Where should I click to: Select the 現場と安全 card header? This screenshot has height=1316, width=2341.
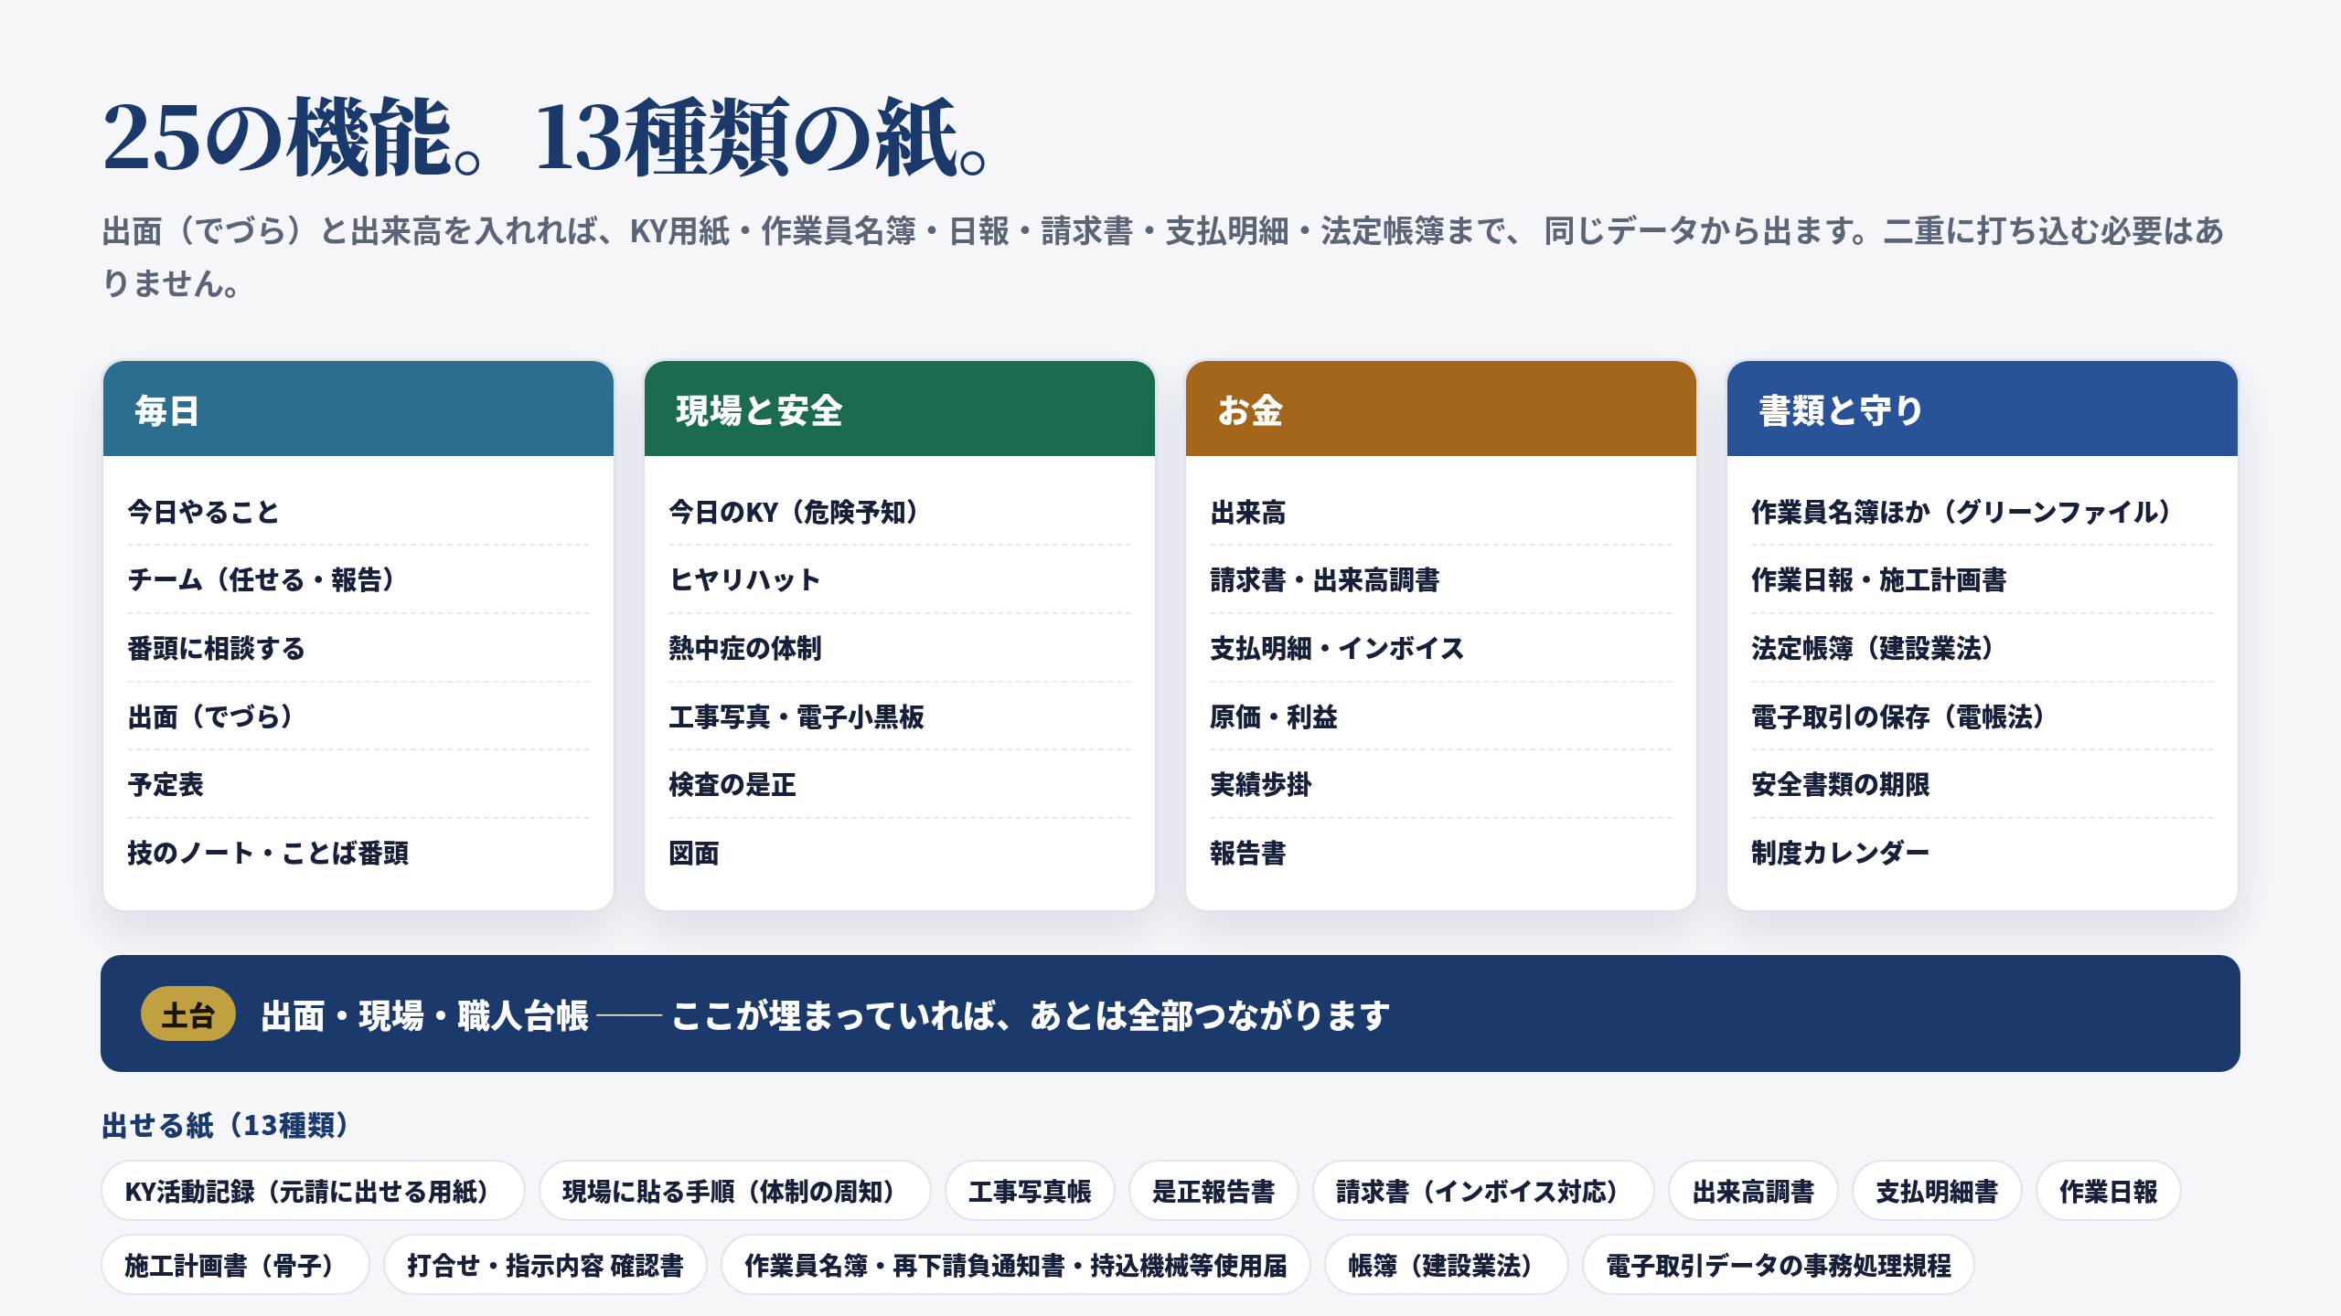(900, 409)
